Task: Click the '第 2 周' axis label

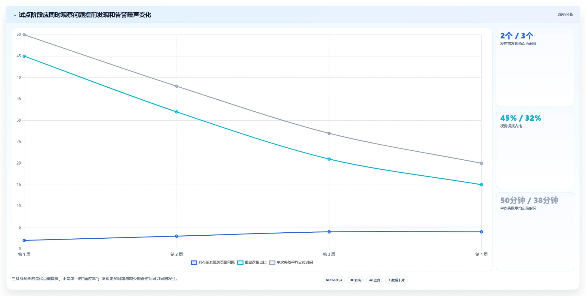Action: (177, 254)
